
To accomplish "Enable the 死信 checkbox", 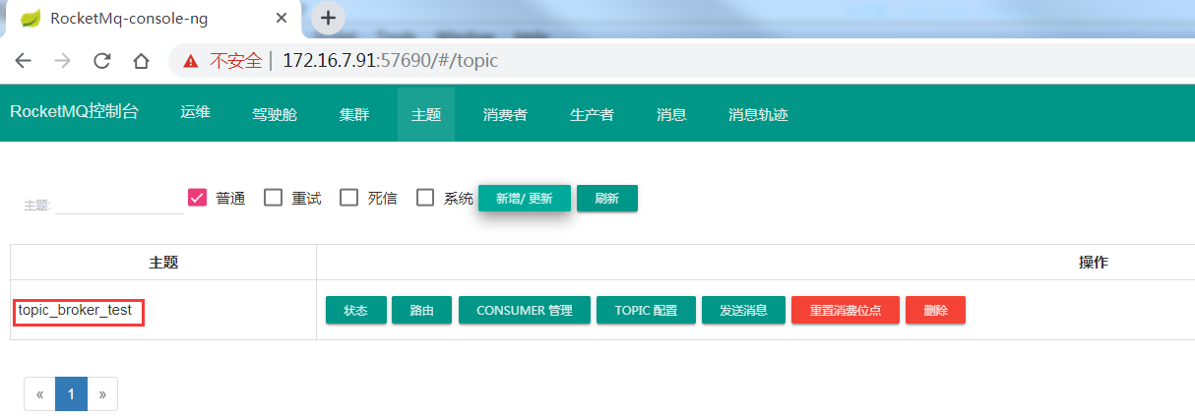I will tap(348, 198).
